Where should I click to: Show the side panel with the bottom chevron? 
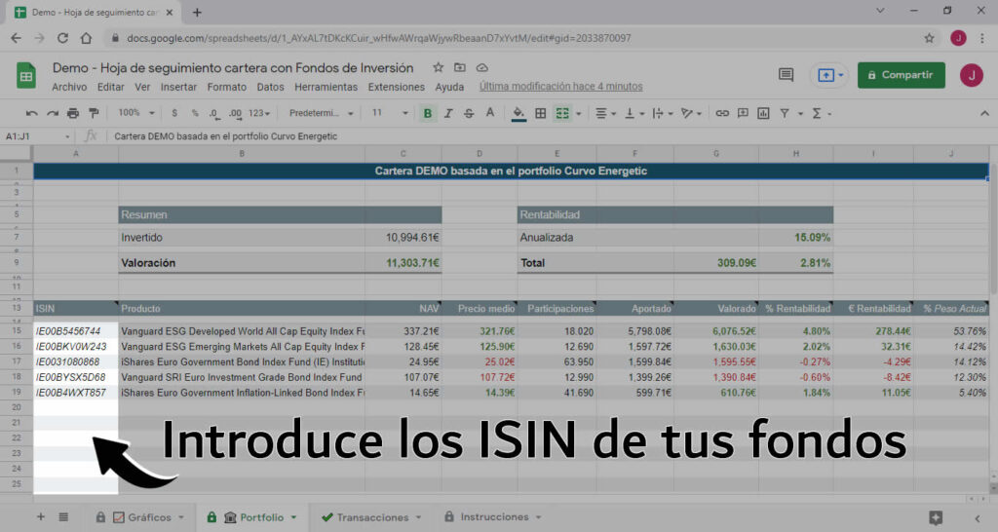[x=978, y=518]
